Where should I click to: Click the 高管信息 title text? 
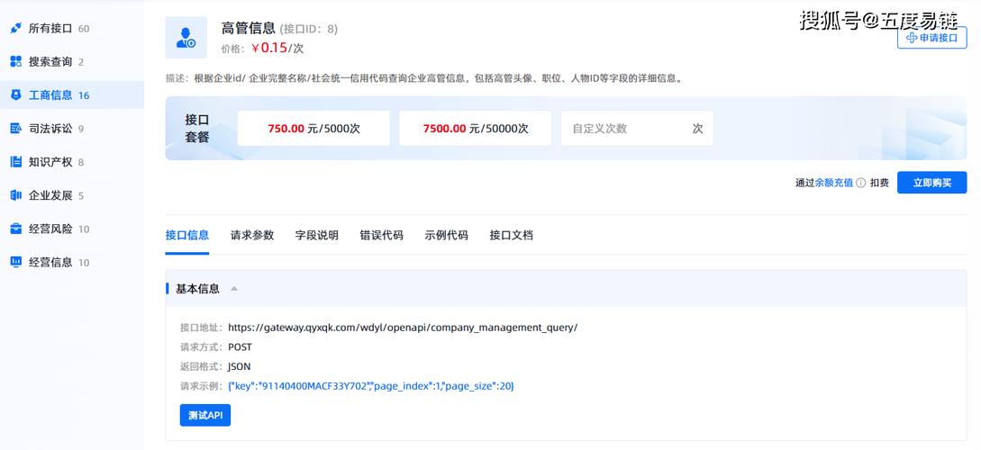point(249,28)
